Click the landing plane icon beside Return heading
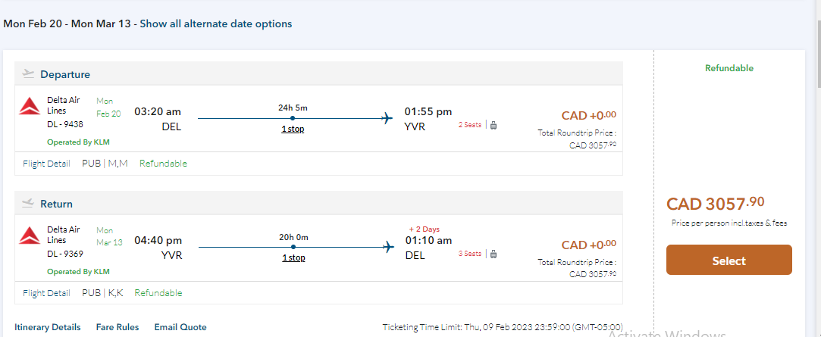 29,203
